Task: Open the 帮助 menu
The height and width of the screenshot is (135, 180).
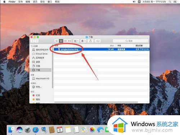Action: pyautogui.click(x=57, y=2)
